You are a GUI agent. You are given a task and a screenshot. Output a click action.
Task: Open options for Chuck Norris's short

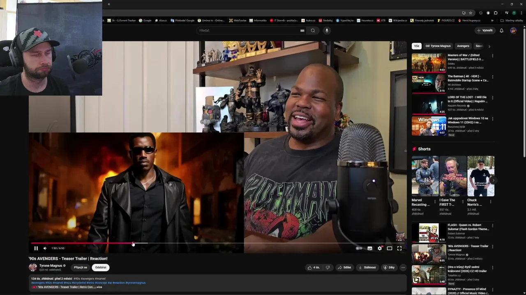coord(491,202)
